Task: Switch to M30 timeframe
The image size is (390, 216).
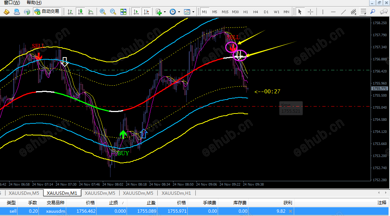Action: point(235,12)
